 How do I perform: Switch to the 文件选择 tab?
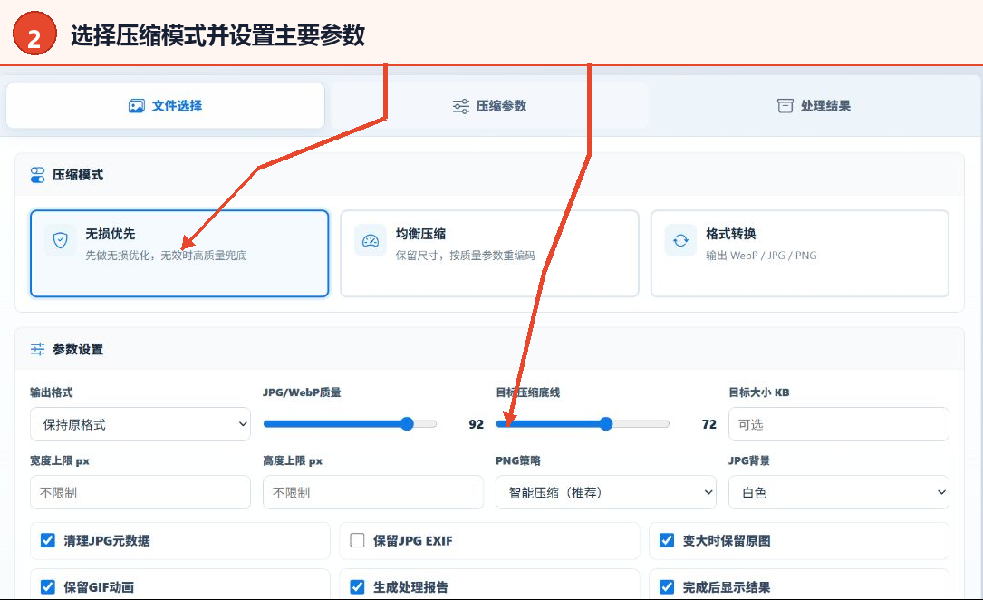coord(166,106)
